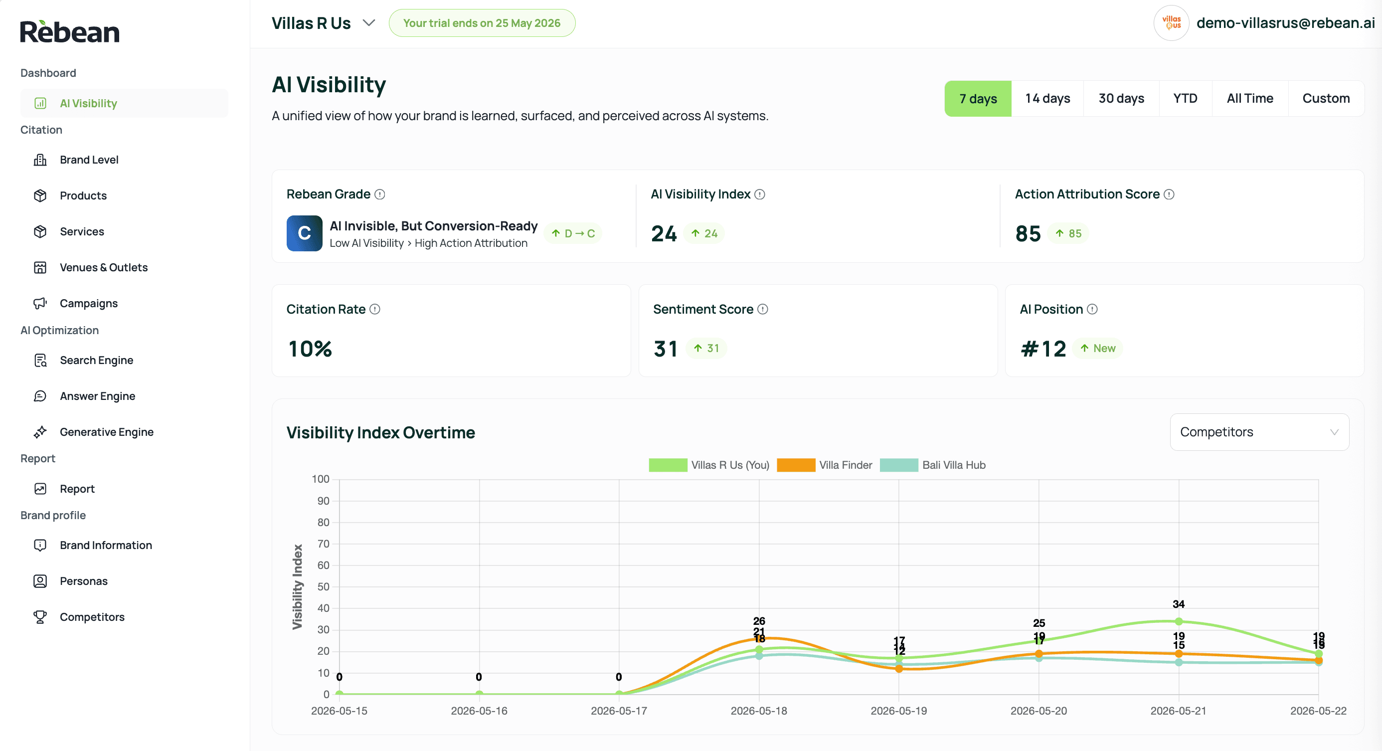1382x751 pixels.
Task: Click the green 34 peak data point on 2026-05-21
Action: (x=1178, y=622)
